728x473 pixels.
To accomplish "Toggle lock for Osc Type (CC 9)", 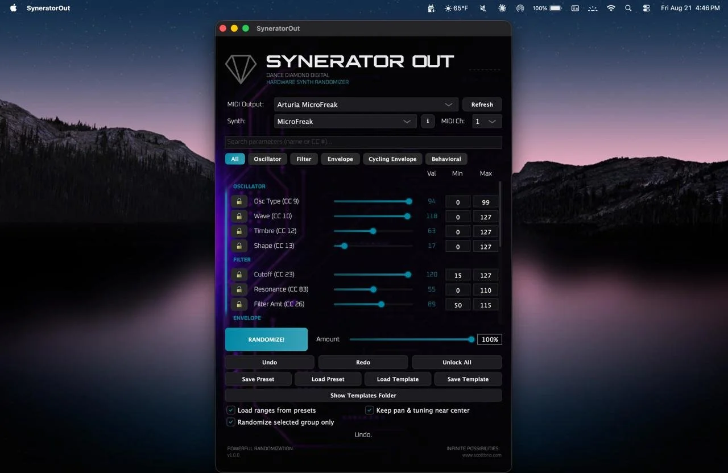I will click(239, 201).
